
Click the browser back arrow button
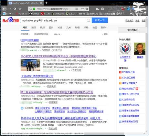(x=4, y=9)
